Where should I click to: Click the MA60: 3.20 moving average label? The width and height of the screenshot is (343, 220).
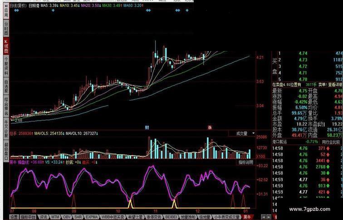[133, 6]
